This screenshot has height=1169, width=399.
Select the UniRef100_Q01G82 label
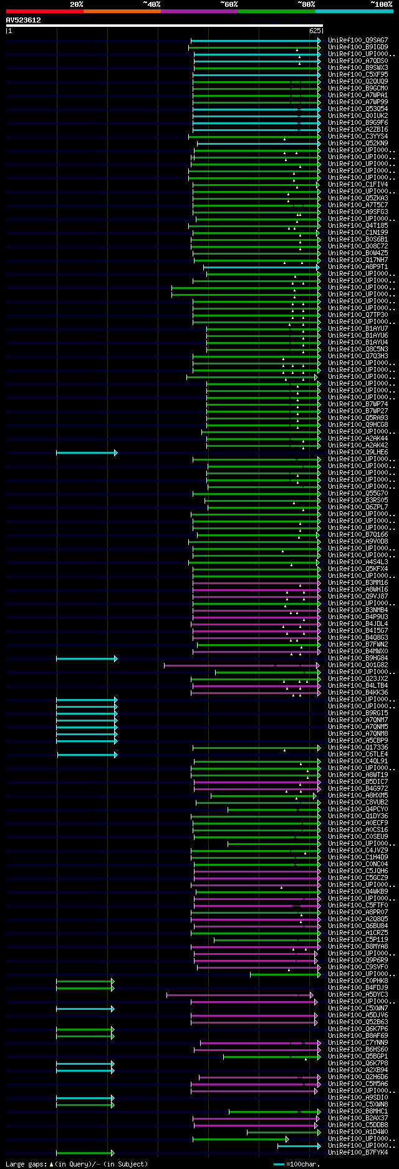click(358, 665)
